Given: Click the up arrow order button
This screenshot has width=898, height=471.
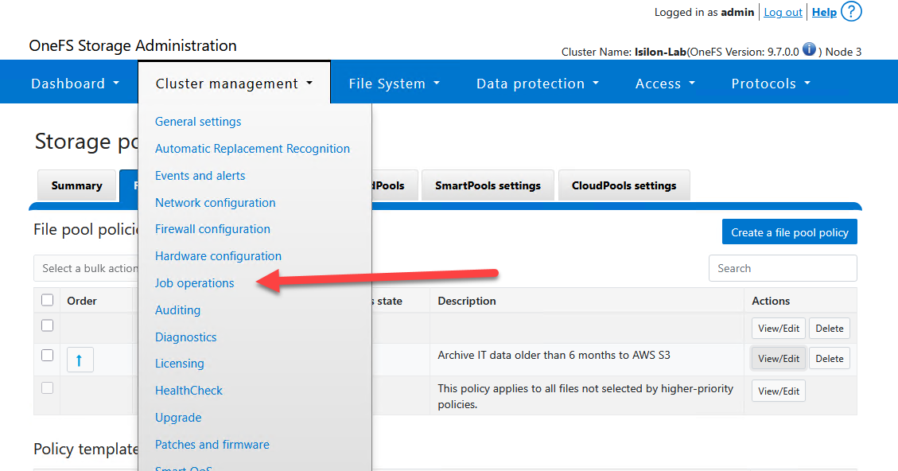Looking at the screenshot, I should pyautogui.click(x=80, y=360).
